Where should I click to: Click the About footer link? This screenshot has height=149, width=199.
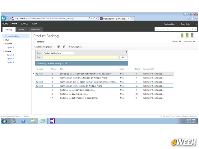[27, 116]
